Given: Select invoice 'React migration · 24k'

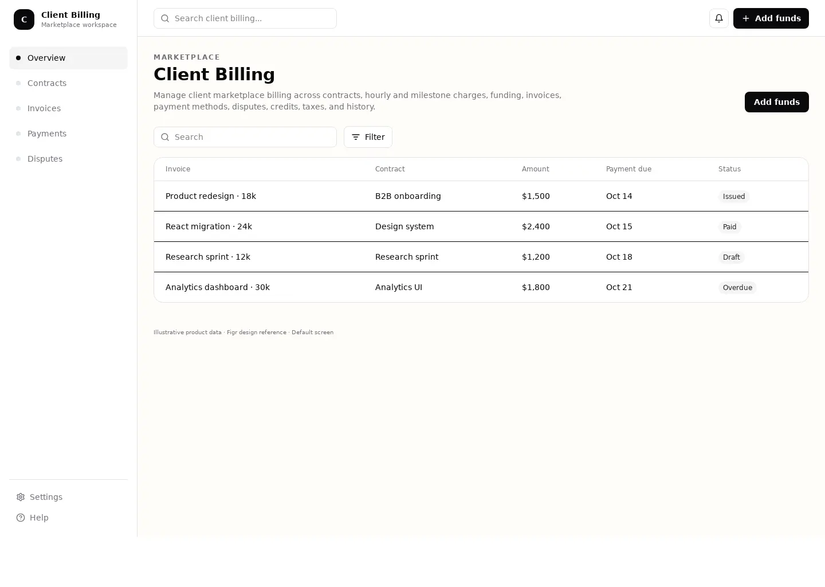Looking at the screenshot, I should pos(209,226).
